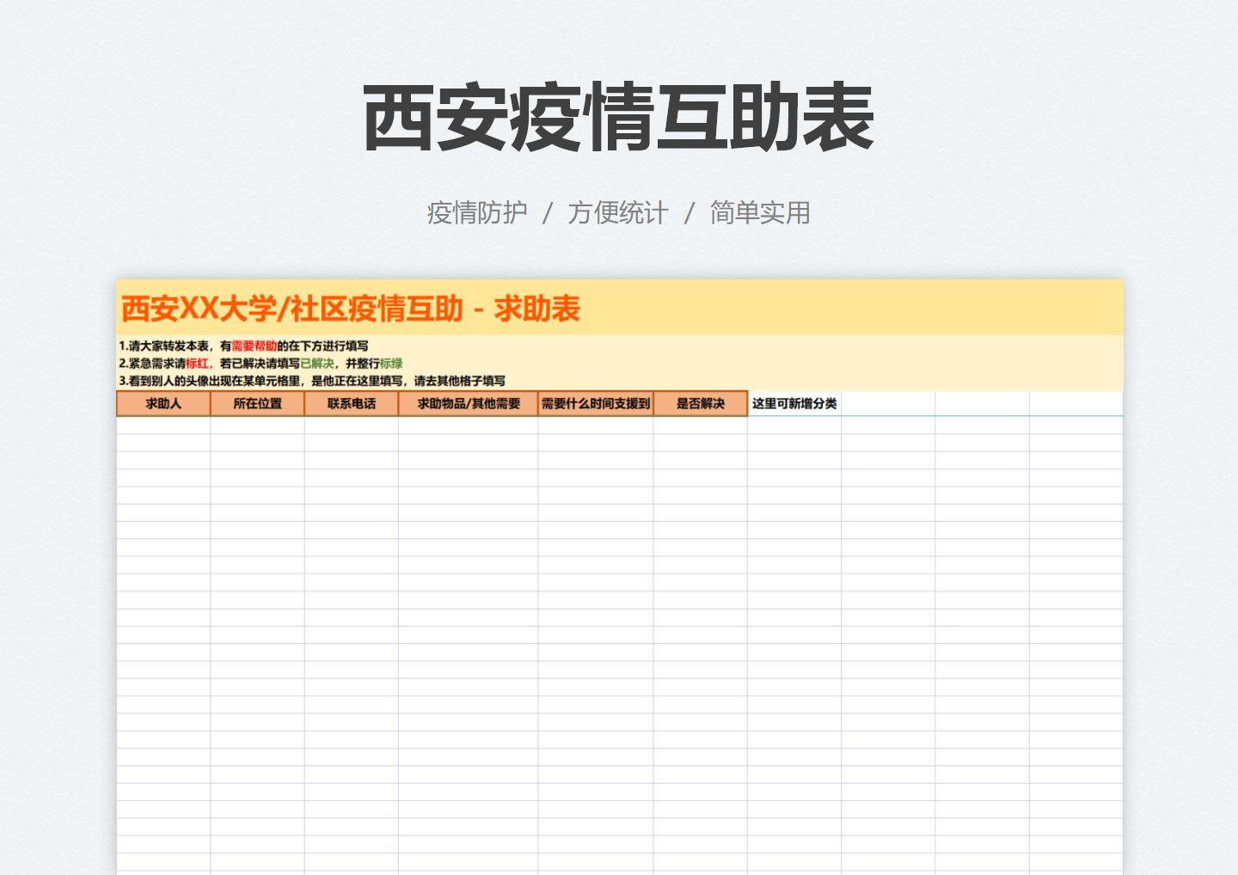Click the 求助人 column header
1238x875 pixels.
(163, 402)
